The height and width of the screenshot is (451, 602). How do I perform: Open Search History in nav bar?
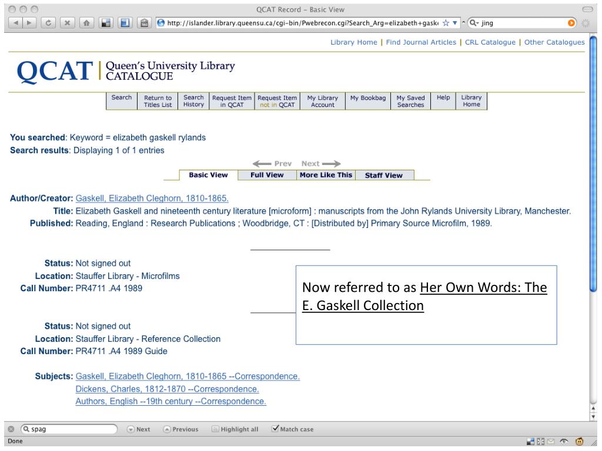pyautogui.click(x=193, y=101)
